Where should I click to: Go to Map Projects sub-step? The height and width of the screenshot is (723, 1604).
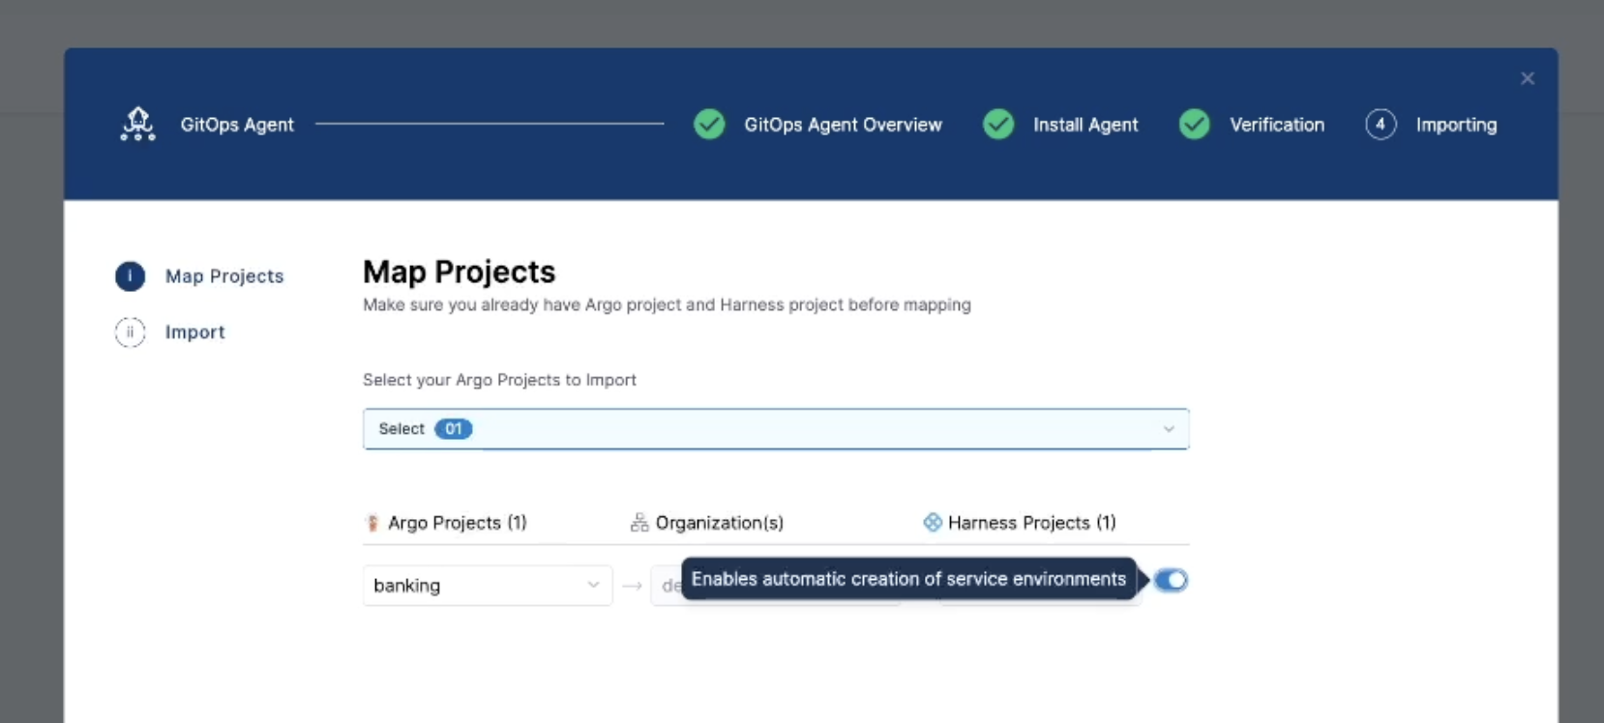coord(223,276)
